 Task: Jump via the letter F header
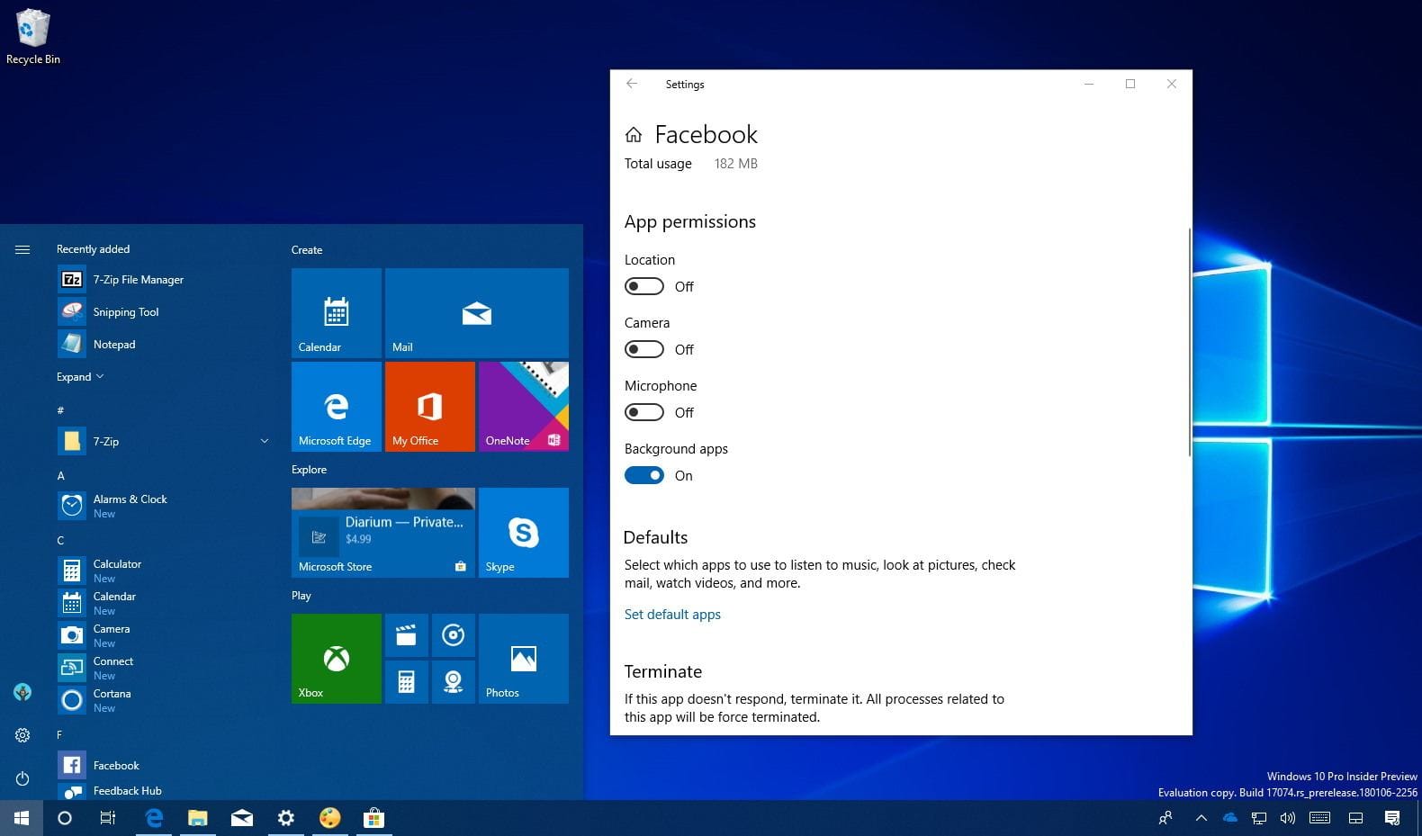(x=59, y=735)
